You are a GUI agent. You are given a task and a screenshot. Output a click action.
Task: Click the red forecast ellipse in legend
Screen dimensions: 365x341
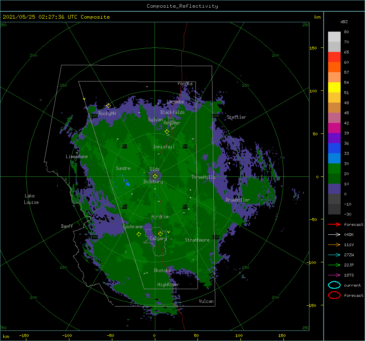(x=334, y=295)
